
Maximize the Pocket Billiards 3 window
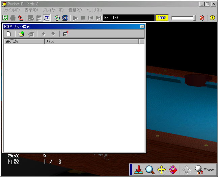click(207, 4)
